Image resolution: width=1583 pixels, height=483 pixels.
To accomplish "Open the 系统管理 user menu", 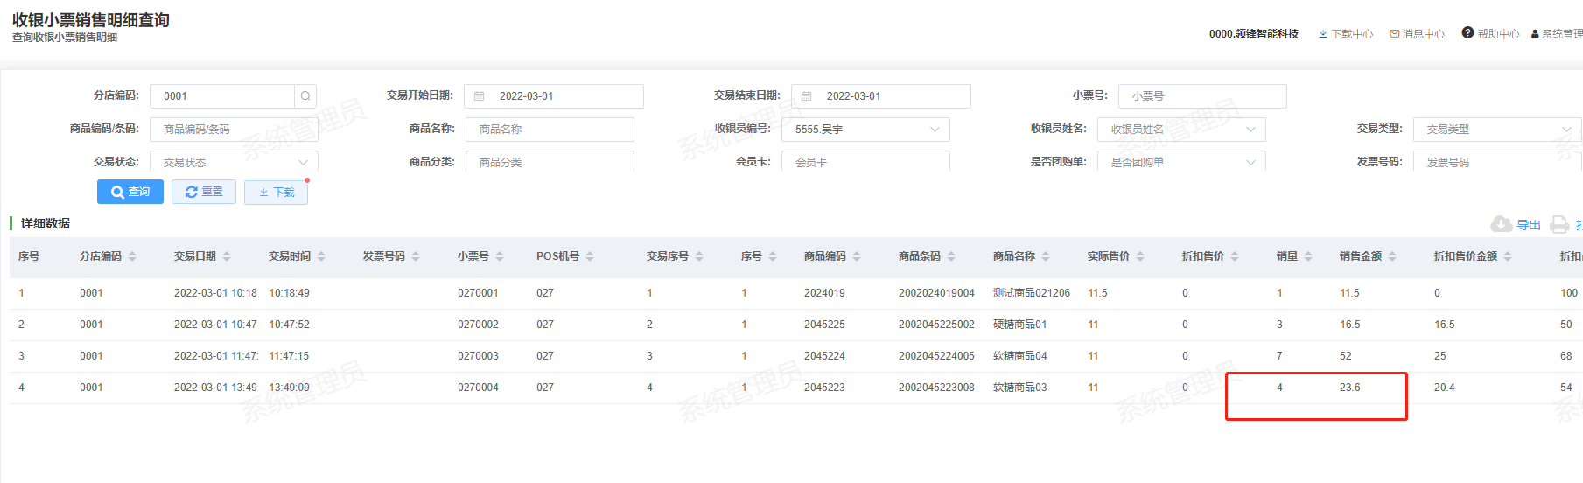I will 1557,34.
